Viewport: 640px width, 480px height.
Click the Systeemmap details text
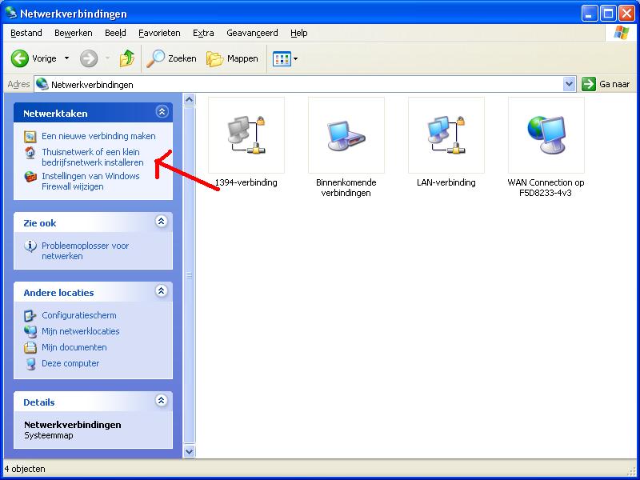click(x=49, y=435)
